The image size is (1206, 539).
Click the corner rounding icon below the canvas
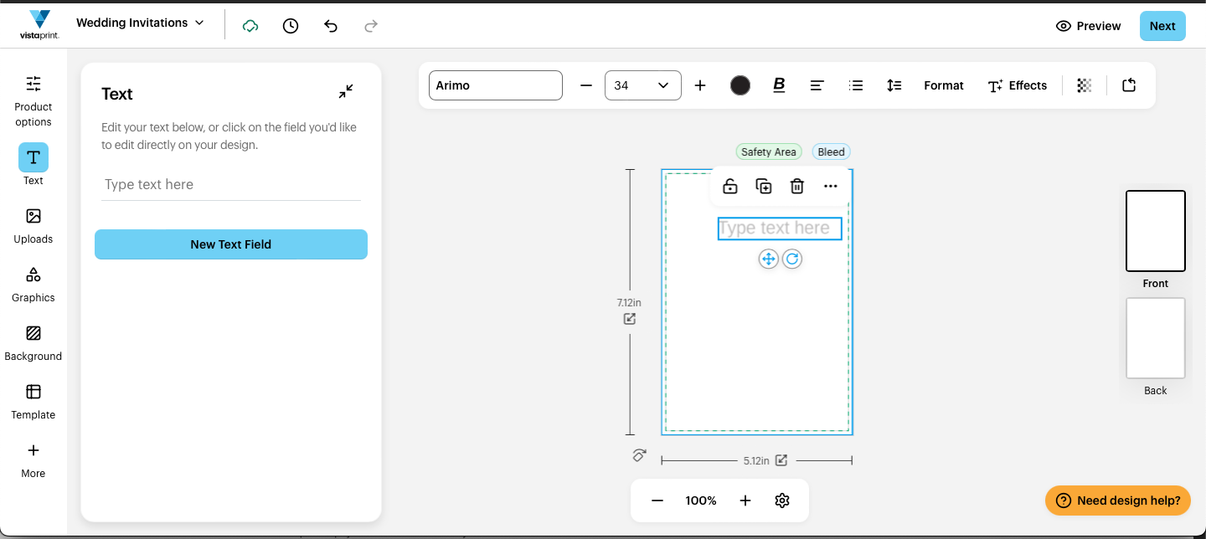(x=639, y=455)
